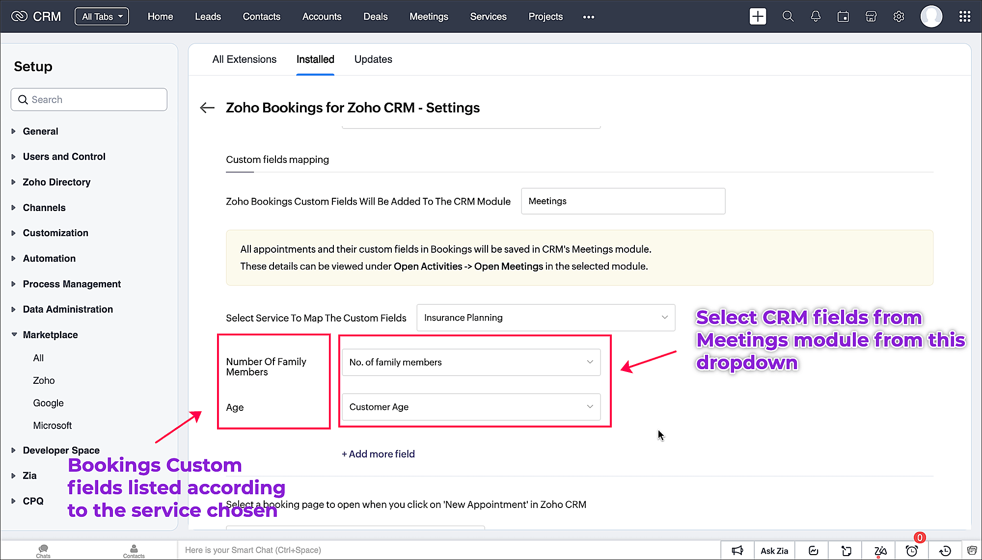
Task: Open the marketplace store icon
Action: pos(871,17)
